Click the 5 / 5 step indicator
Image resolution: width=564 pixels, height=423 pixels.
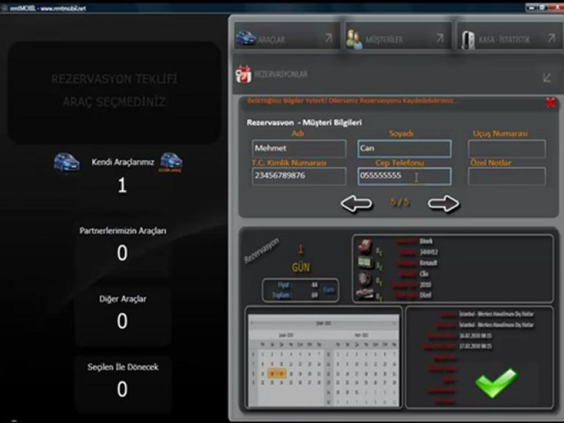(399, 203)
